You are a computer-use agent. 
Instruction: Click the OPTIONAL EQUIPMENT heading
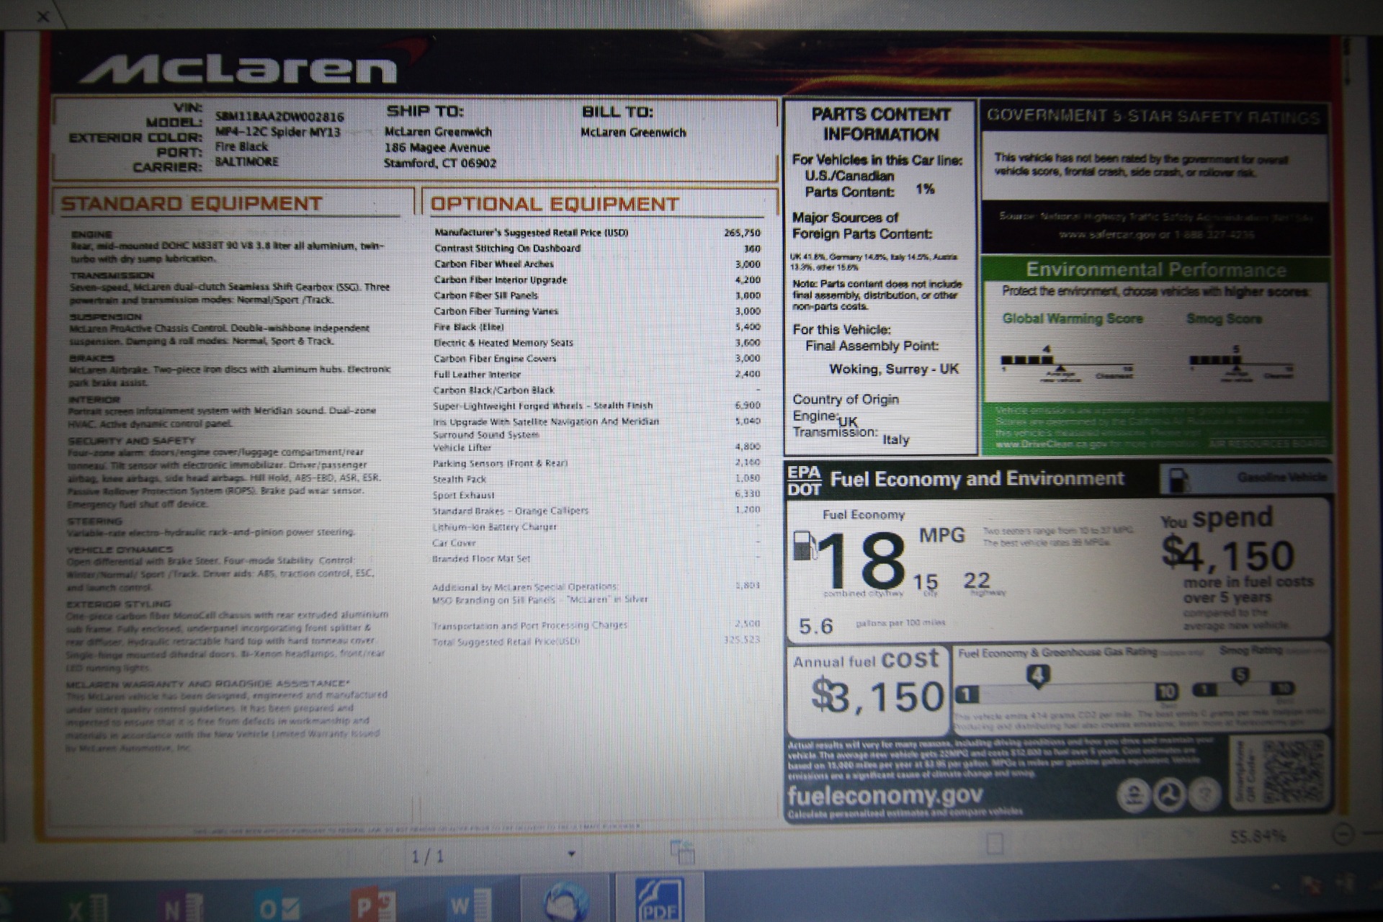click(x=555, y=204)
